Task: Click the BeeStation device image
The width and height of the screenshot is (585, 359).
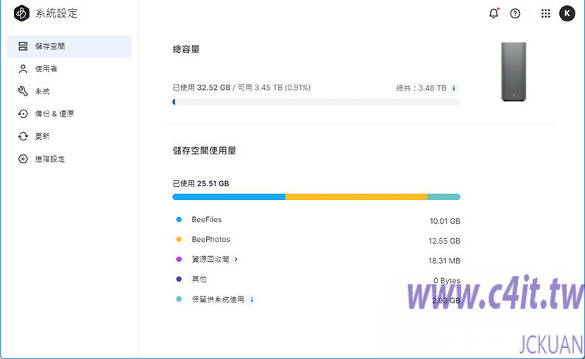Action: (514, 71)
